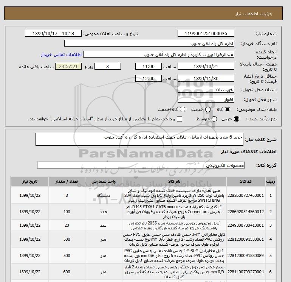Click the delivery city field اهواز
This screenshot has height=282, width=291.
coord(206,100)
